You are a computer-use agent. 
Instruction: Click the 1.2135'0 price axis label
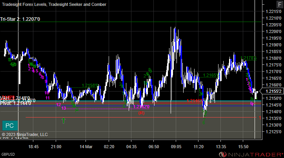pyautogui.click(x=273, y=118)
